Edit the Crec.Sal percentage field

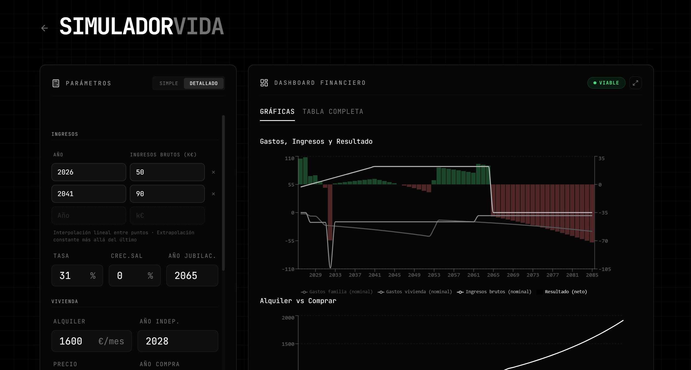(135, 276)
